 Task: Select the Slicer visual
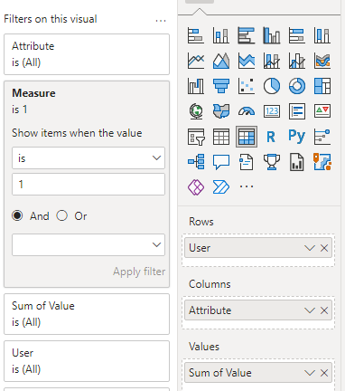click(196, 137)
